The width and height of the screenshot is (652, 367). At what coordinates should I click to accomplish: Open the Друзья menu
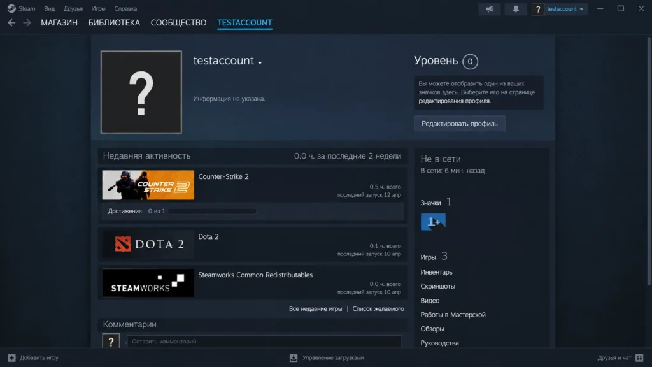73,8
